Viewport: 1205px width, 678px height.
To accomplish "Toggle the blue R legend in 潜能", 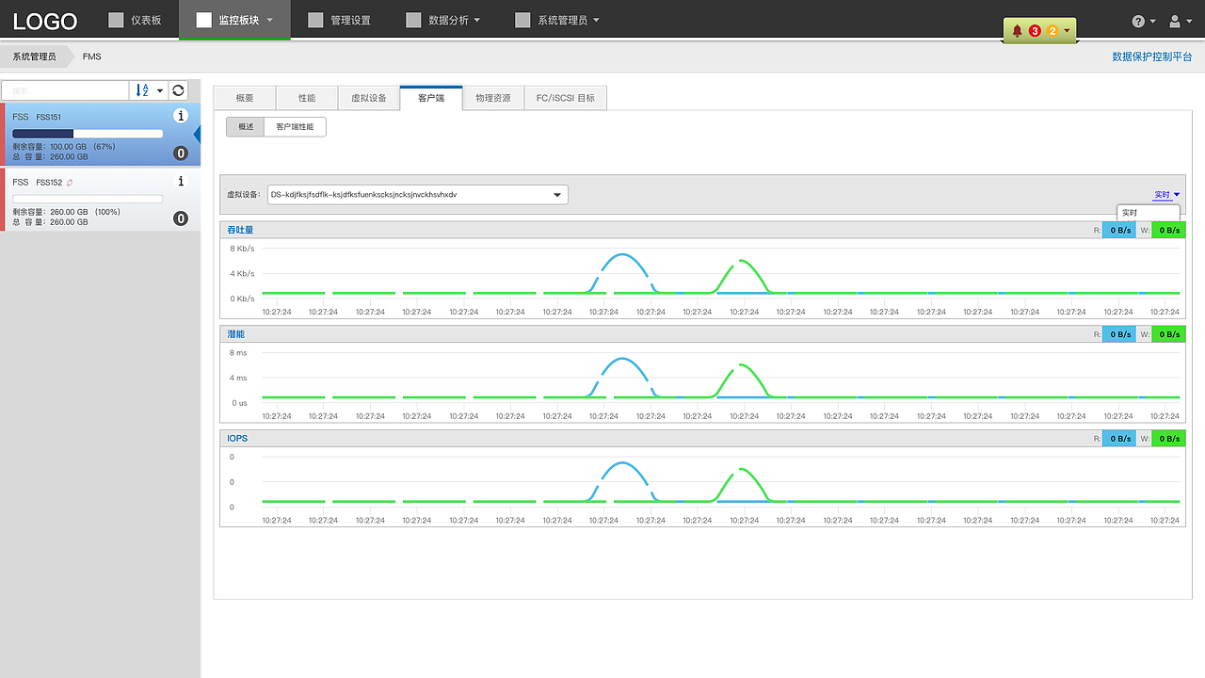I will coord(1119,334).
